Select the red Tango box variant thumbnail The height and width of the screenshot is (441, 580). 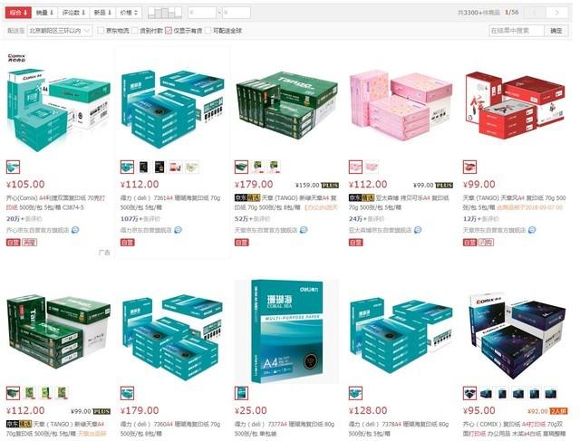(469, 168)
